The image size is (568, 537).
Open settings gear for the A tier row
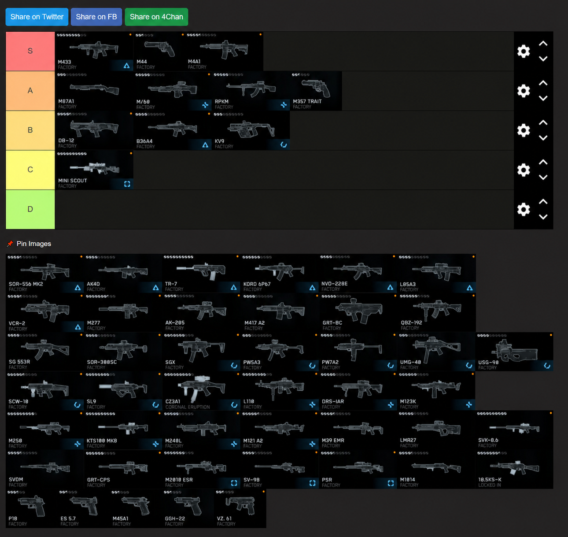(x=523, y=91)
